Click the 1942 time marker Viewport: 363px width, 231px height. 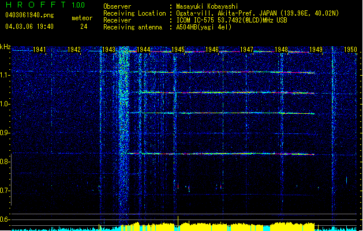coord(74,49)
